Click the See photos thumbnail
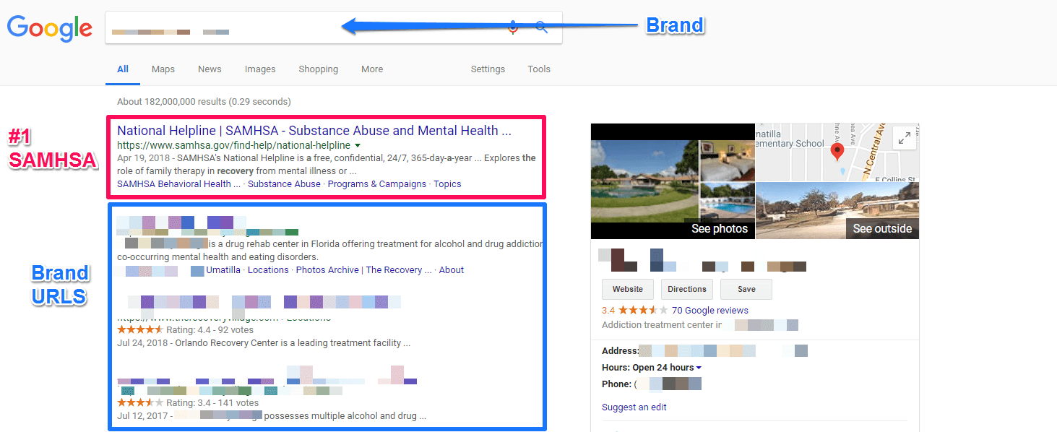The image size is (1057, 432). click(673, 181)
